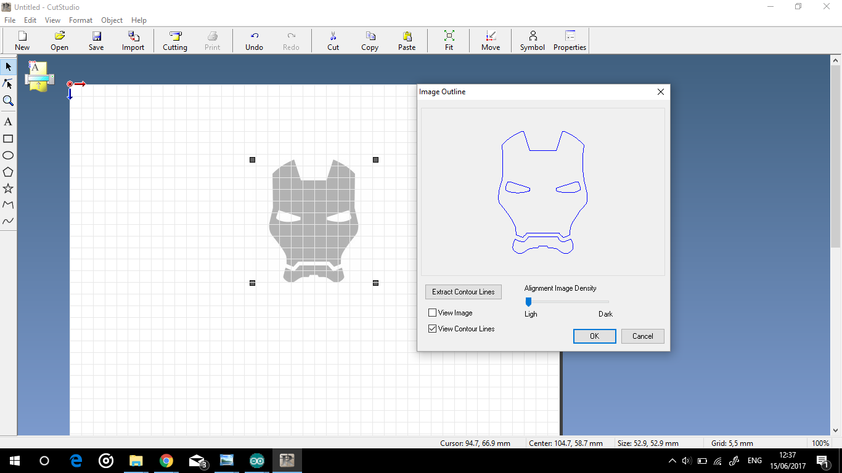Open a file with the Open icon

click(x=59, y=41)
